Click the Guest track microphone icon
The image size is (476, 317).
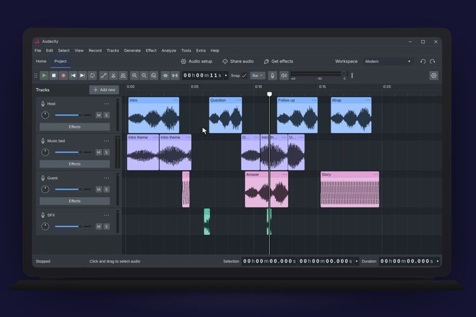[43, 178]
